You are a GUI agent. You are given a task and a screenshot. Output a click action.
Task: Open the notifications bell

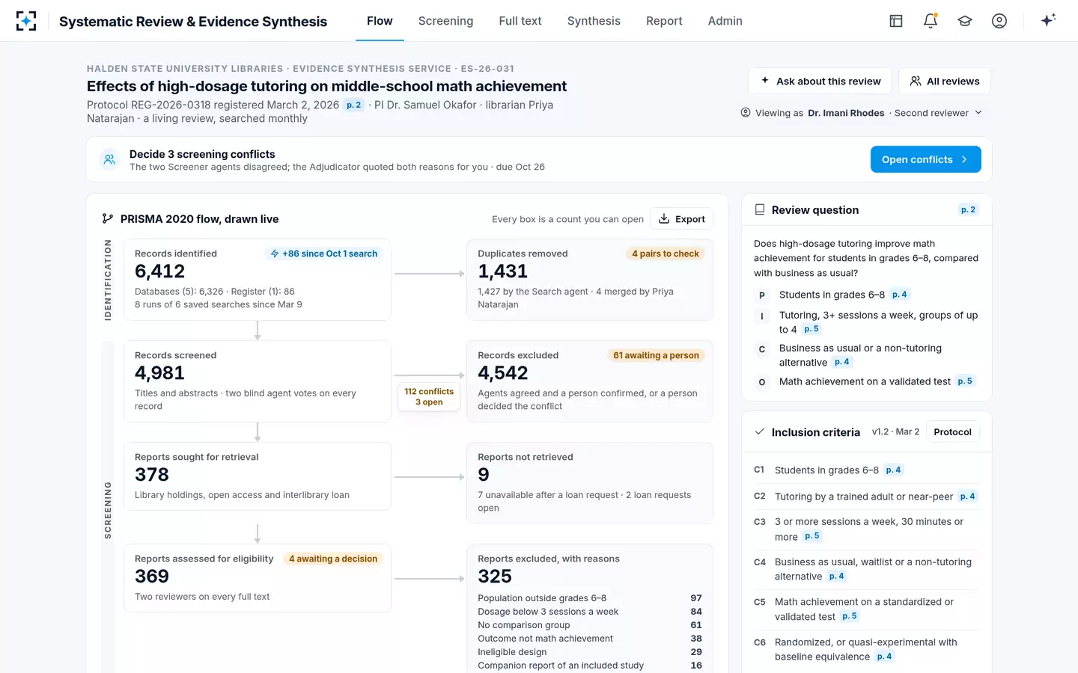pos(931,21)
